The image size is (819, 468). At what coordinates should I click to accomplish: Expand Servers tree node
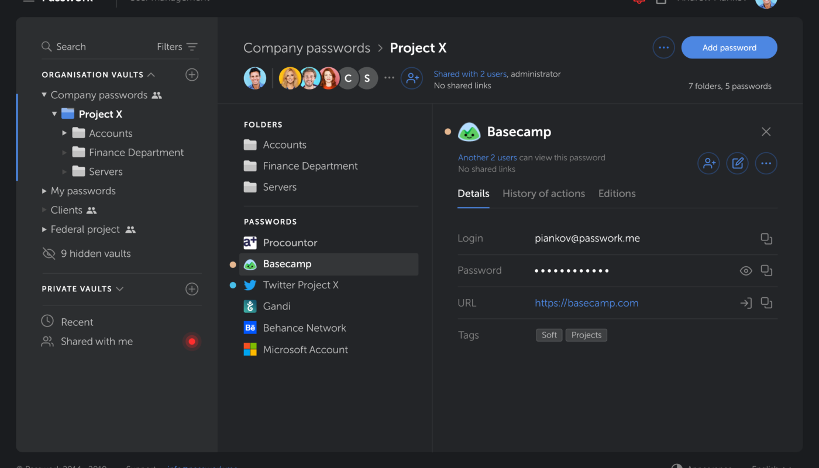[x=64, y=172]
